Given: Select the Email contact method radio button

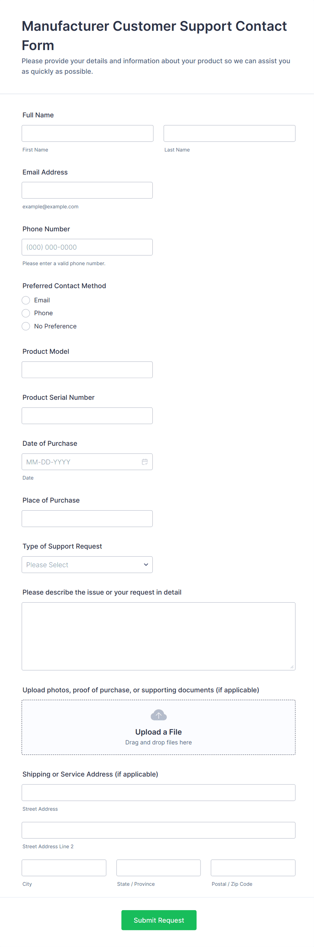Looking at the screenshot, I should point(26,300).
